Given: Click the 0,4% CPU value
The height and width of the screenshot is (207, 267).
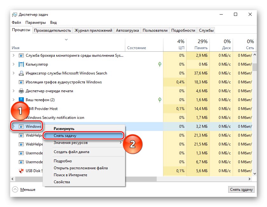Looking at the screenshot, I should pos(180,82).
